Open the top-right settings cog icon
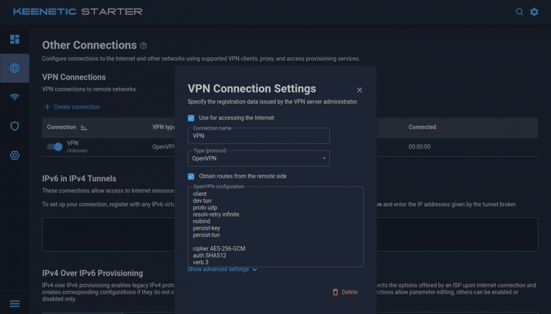551x314 pixels. 534,12
